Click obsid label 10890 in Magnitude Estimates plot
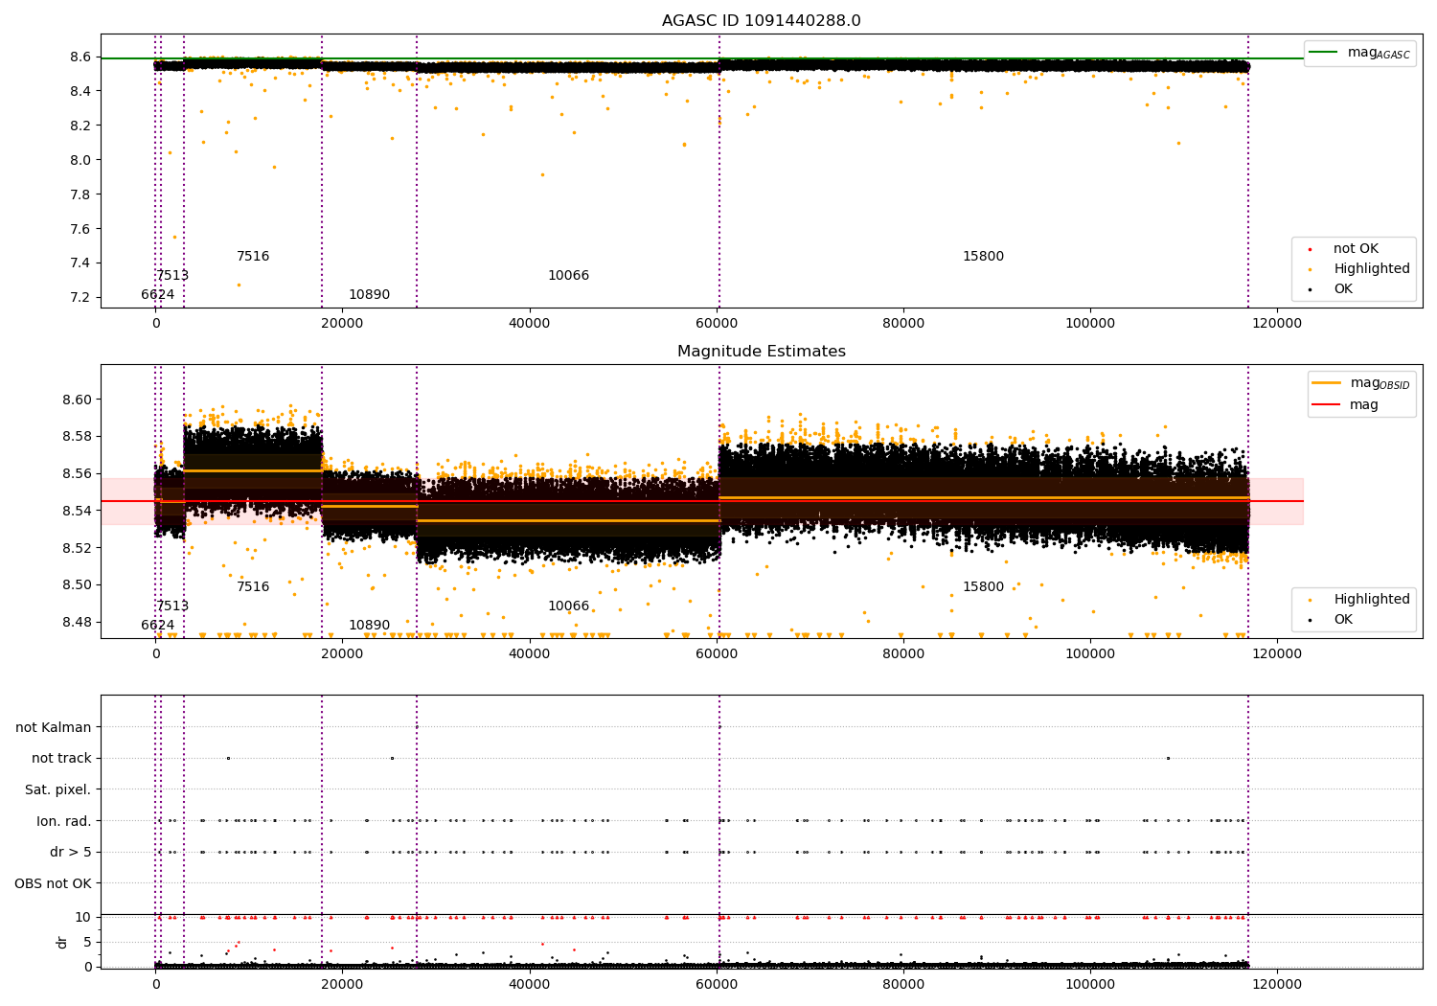The image size is (1437, 1006). pos(369,626)
